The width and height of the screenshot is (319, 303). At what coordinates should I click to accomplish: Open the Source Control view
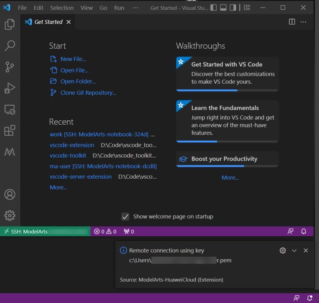(x=10, y=67)
